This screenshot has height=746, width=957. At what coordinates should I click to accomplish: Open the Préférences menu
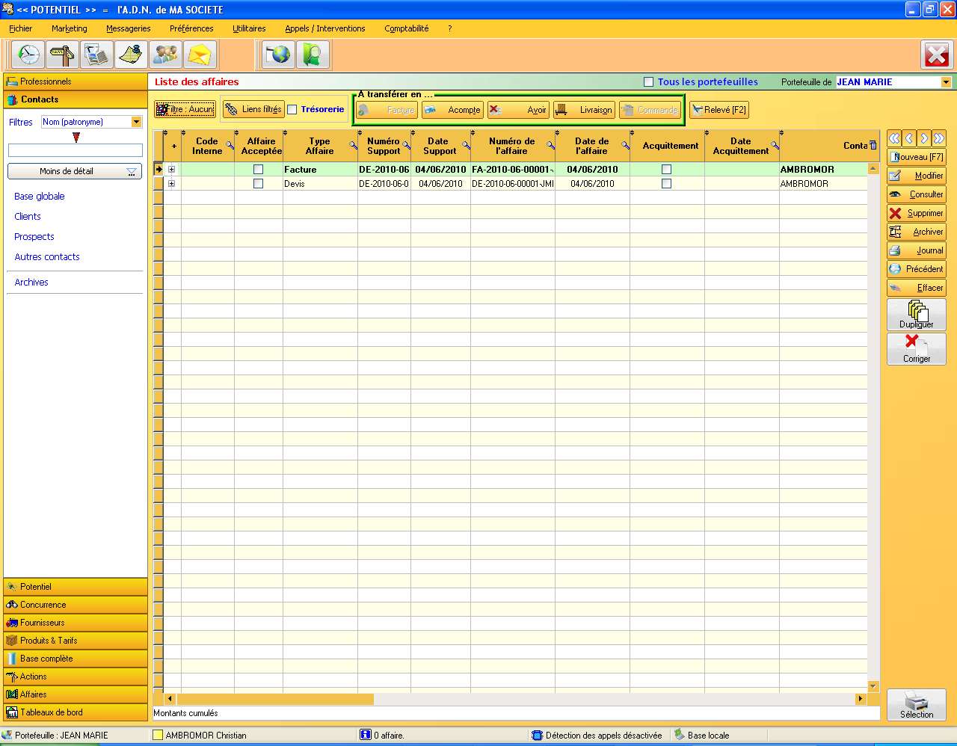tap(191, 28)
